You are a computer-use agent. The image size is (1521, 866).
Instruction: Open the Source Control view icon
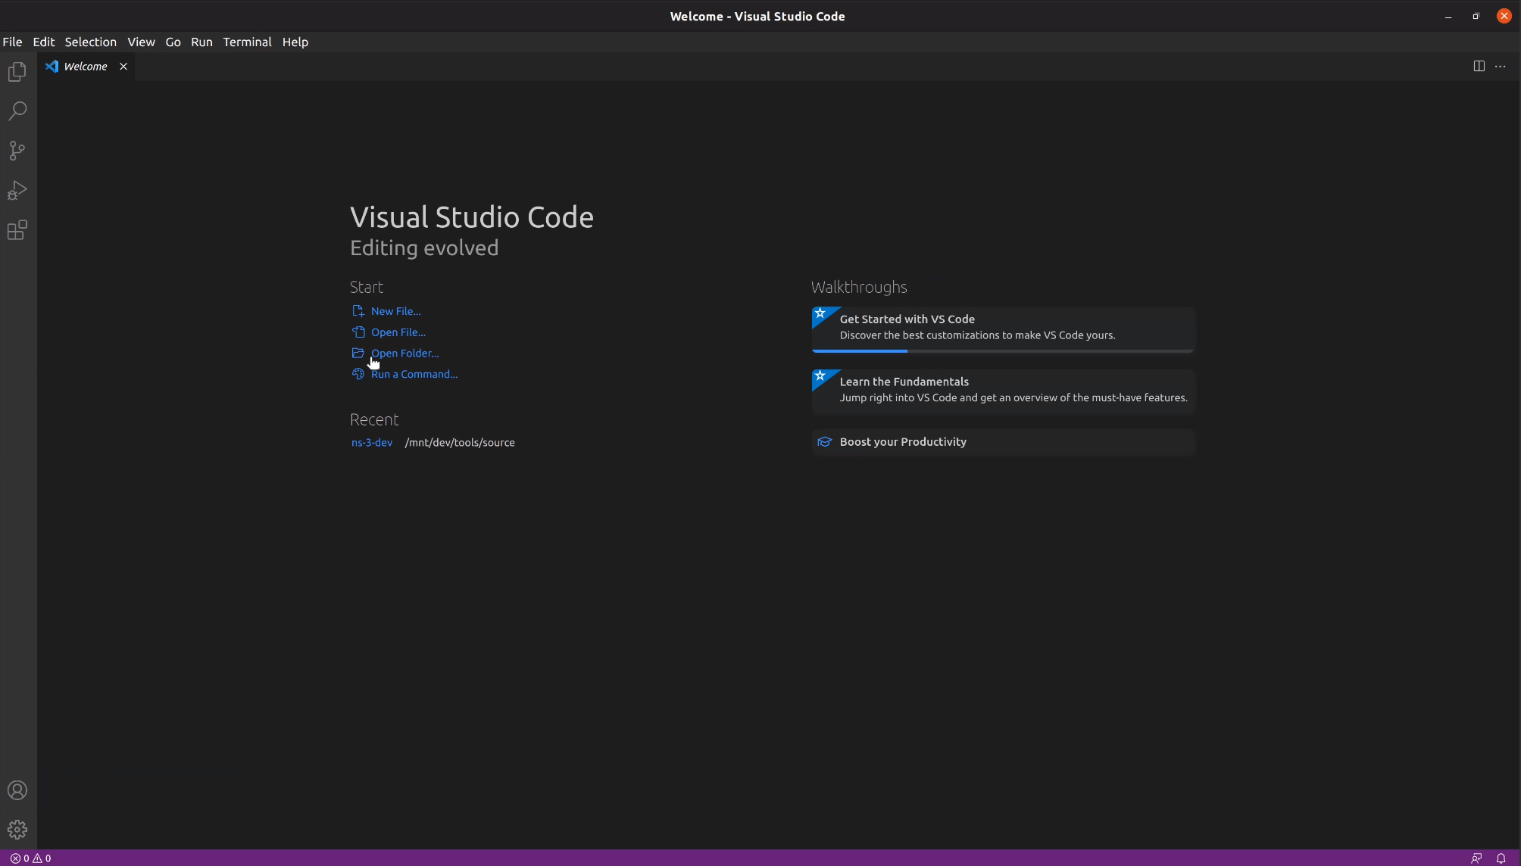click(x=17, y=151)
